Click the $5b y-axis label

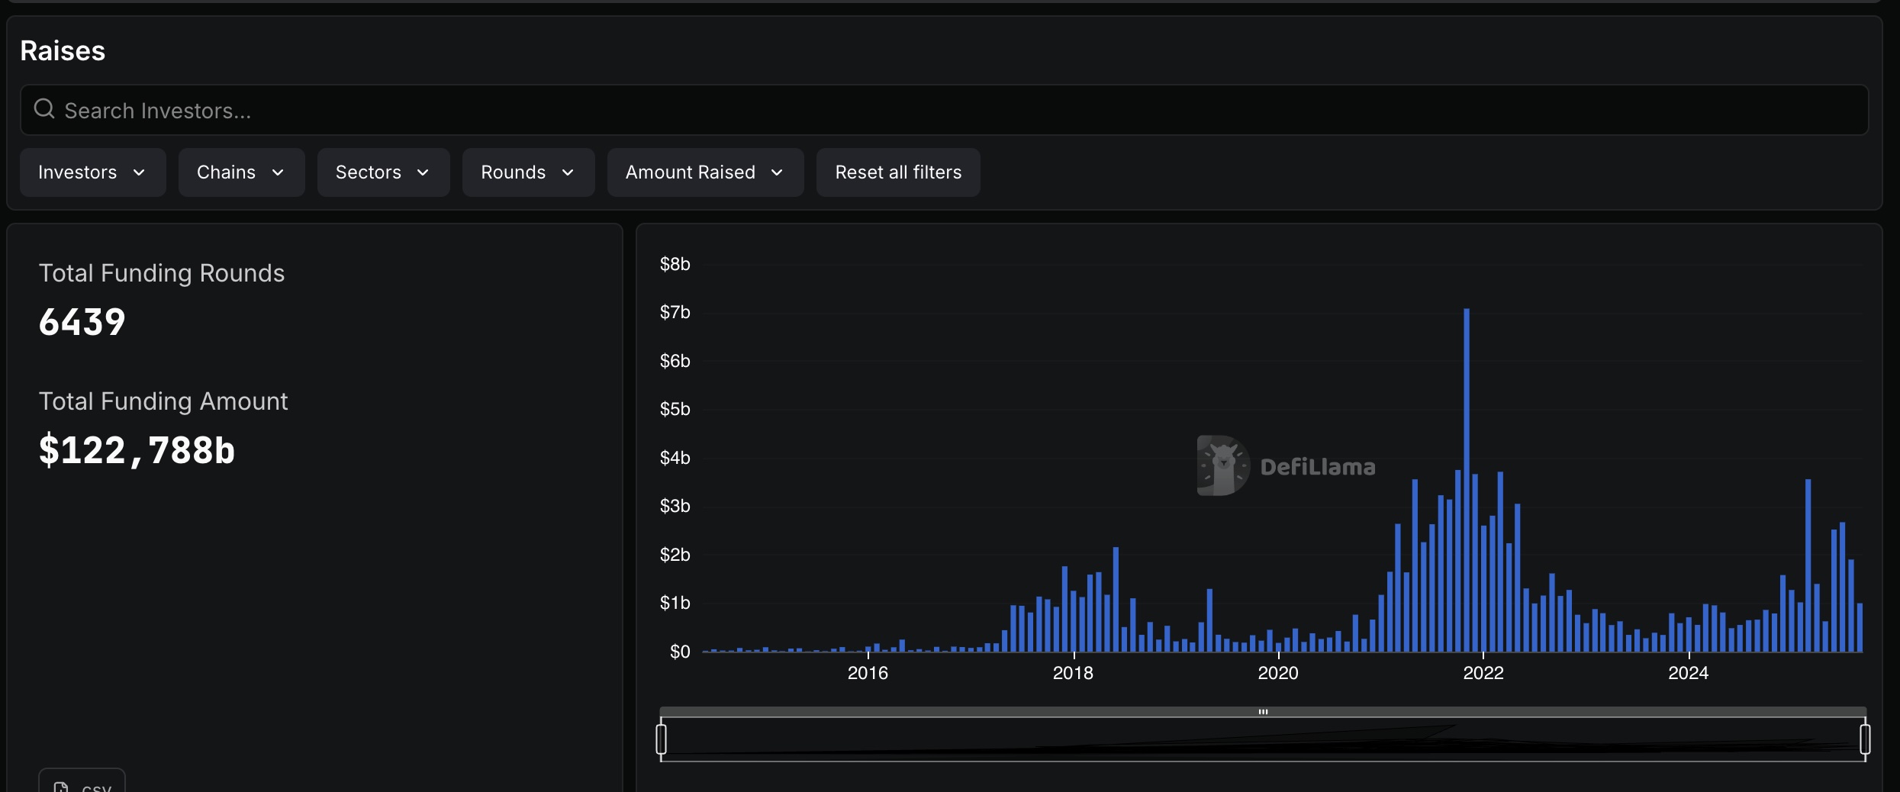pyautogui.click(x=675, y=409)
